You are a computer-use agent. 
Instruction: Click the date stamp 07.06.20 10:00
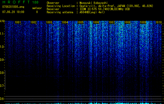pyautogui.click(x=13, y=12)
